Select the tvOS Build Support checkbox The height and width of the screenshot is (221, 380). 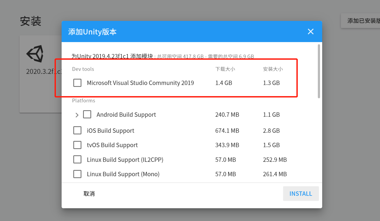[77, 145]
